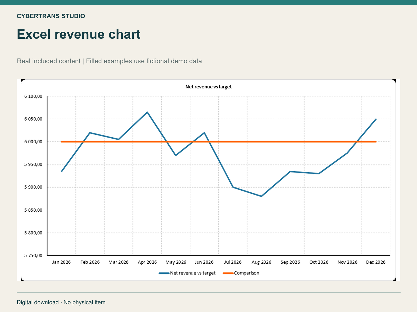Click the fictional demo data subtitle
Screen dimensions: 417x312
[109, 61]
